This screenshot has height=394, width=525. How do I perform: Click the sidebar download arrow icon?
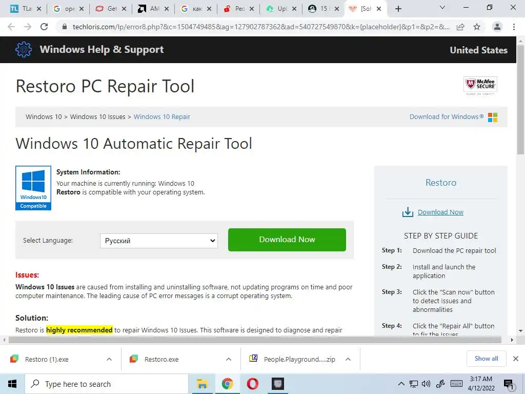tap(408, 212)
